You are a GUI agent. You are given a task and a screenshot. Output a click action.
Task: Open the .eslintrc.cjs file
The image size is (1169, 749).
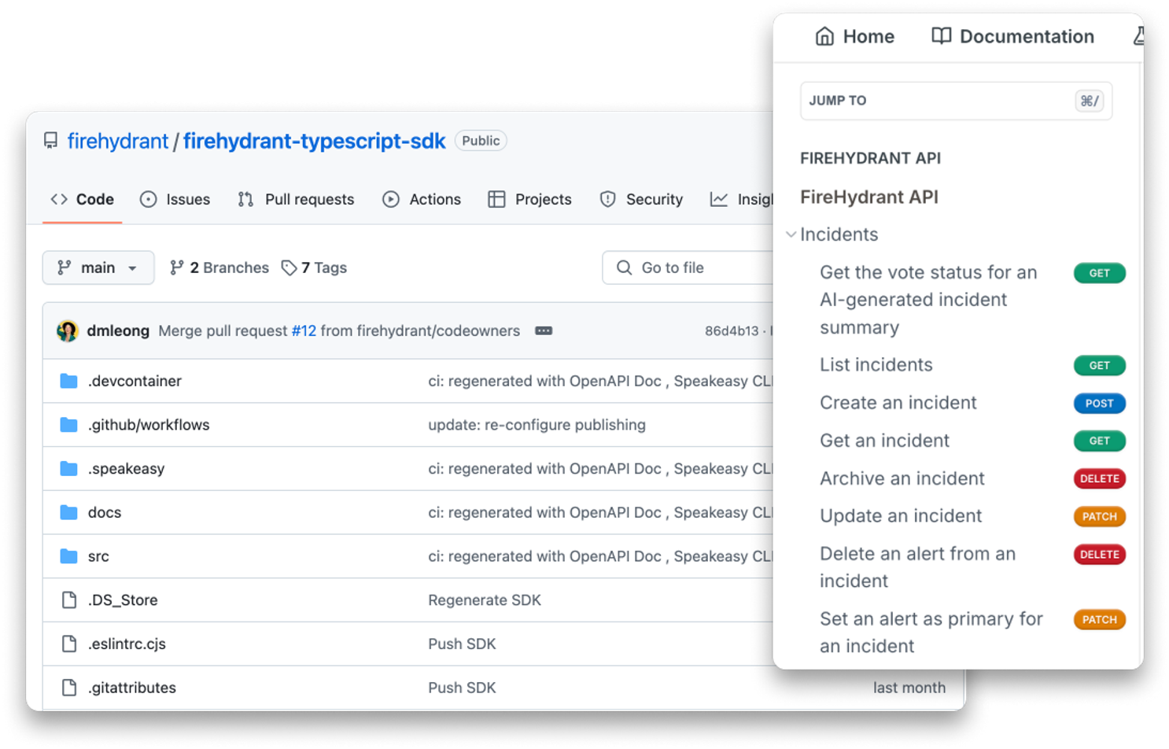[x=127, y=644]
